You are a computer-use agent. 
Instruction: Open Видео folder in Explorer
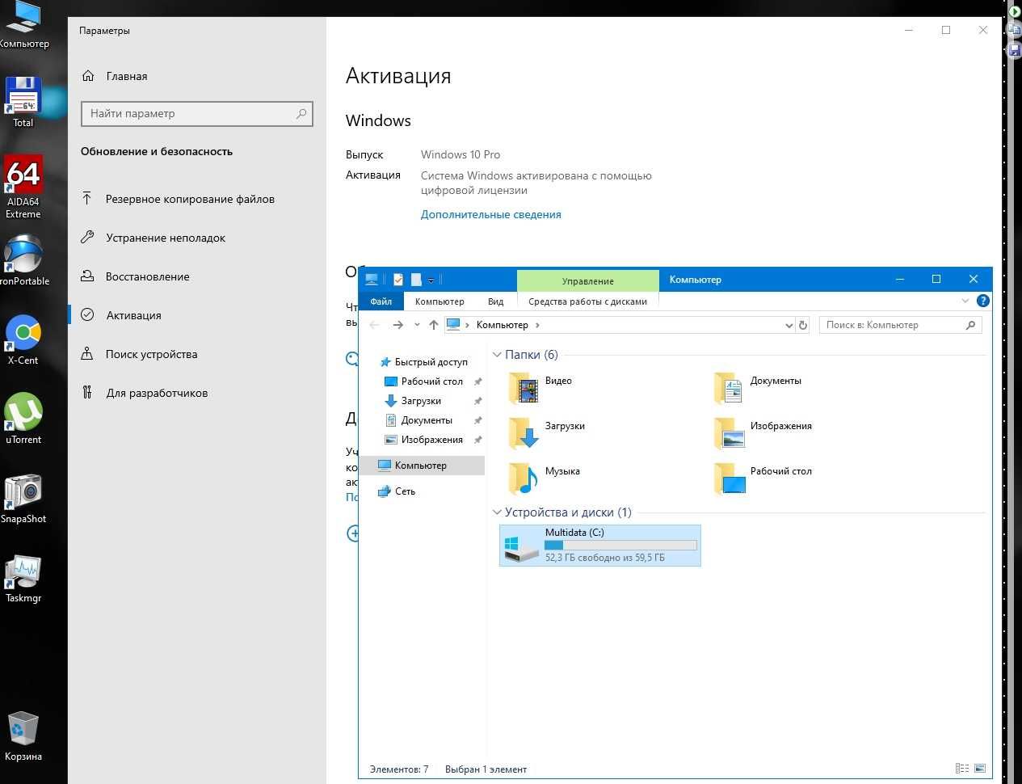coord(541,387)
